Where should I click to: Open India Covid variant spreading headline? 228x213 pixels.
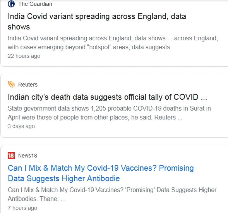click(97, 22)
